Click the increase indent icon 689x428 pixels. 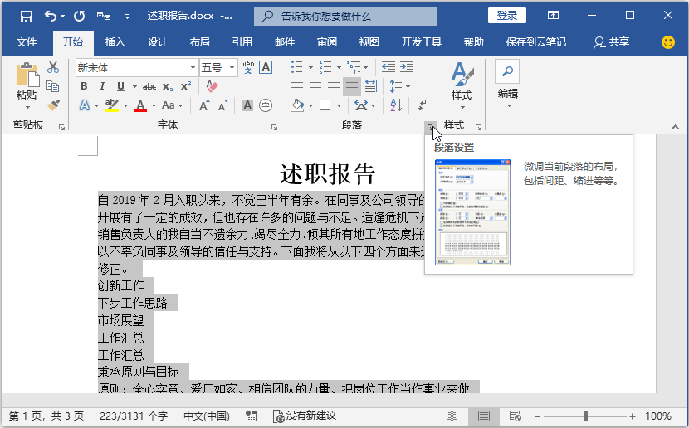coord(407,67)
